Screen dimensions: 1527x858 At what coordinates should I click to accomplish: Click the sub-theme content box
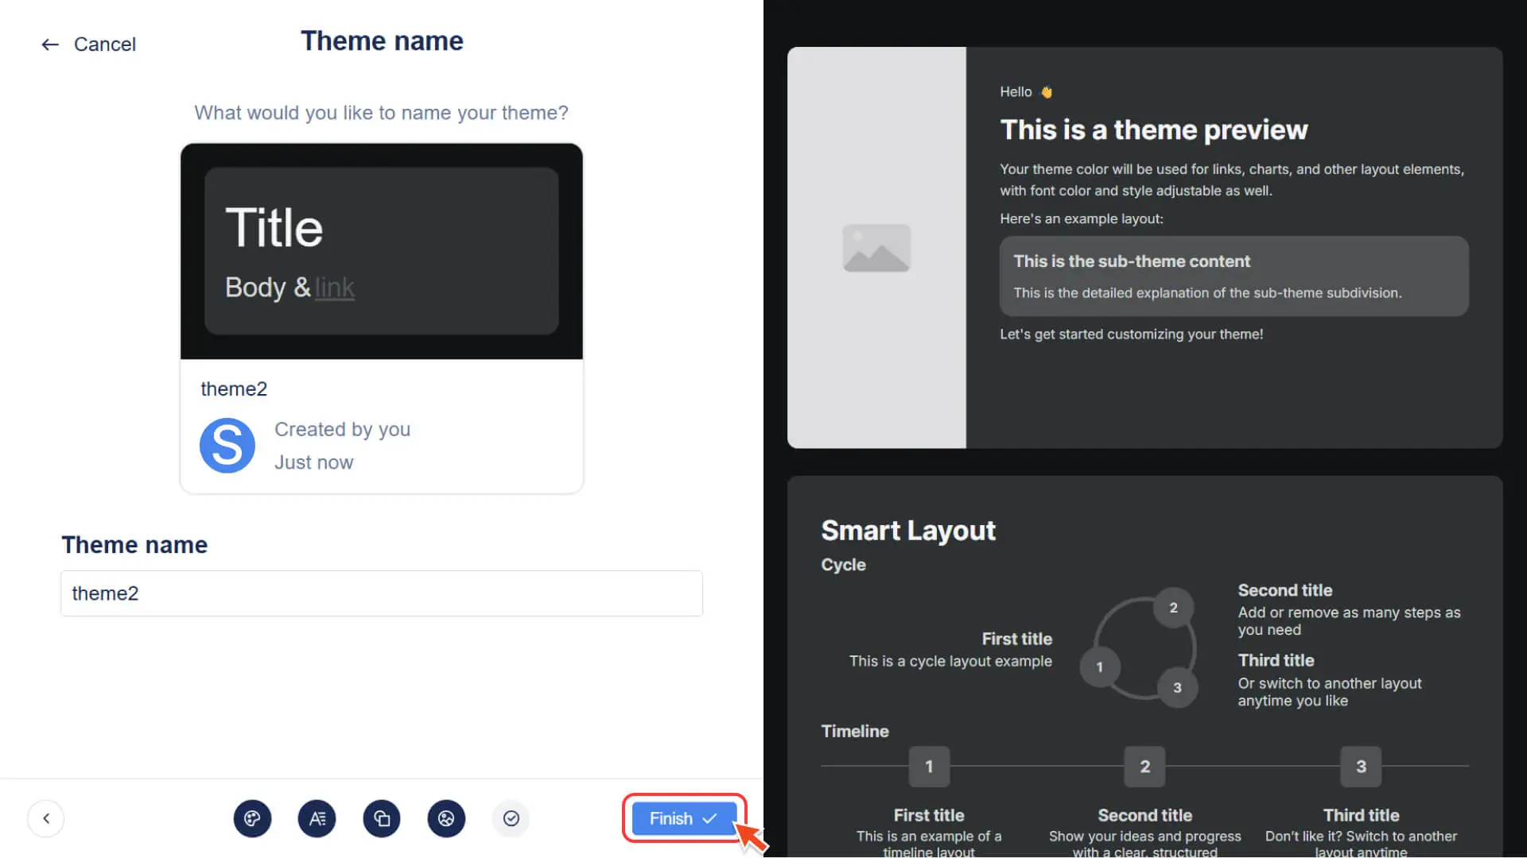pos(1234,276)
